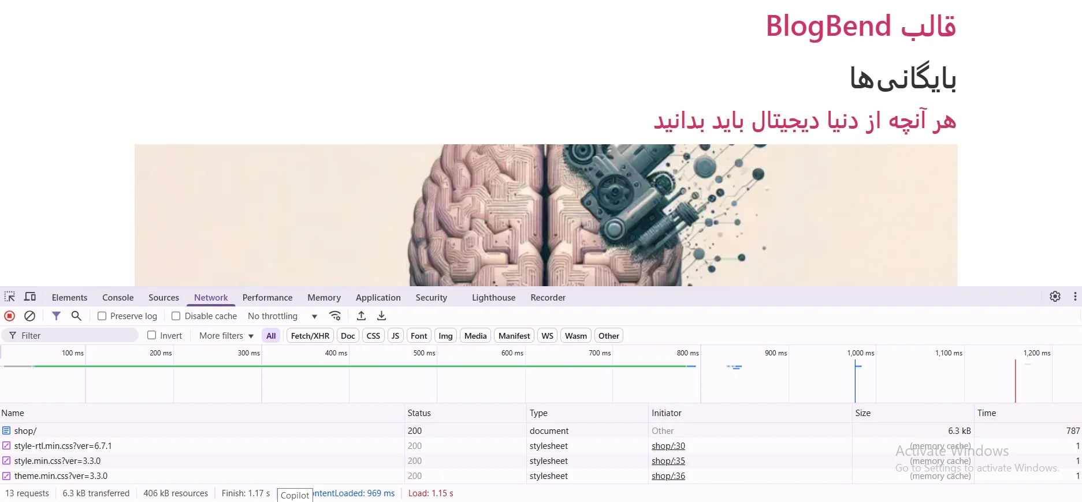Click stylesheet icon beside style-rtl.min.css

[x=6, y=445]
